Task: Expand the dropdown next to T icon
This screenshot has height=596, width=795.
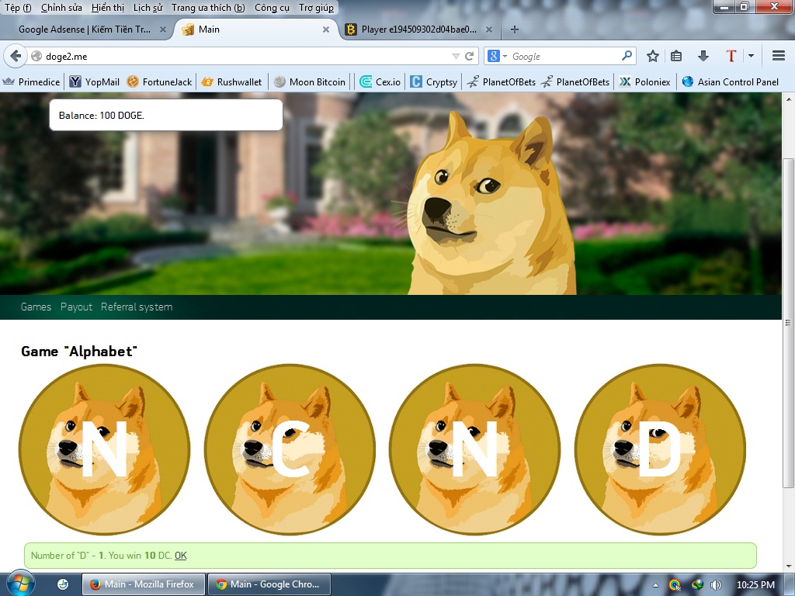Action: pos(751,56)
